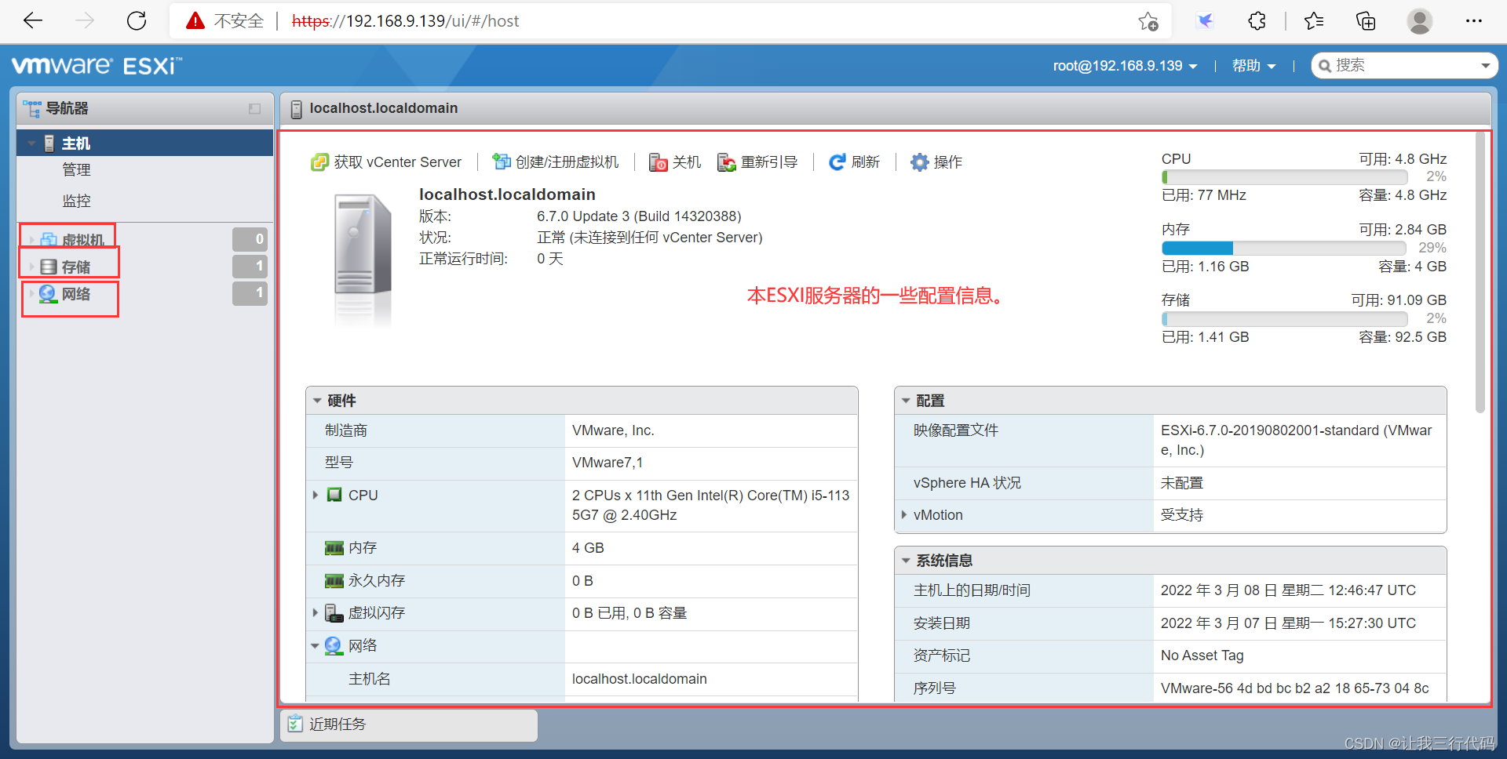Click the network globe navigator icon

(49, 294)
